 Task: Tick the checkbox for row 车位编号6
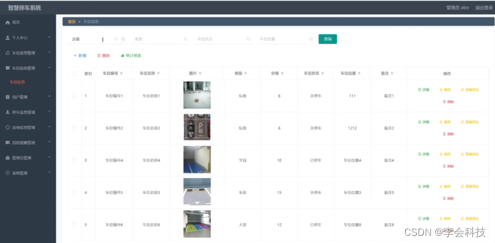tap(75, 224)
